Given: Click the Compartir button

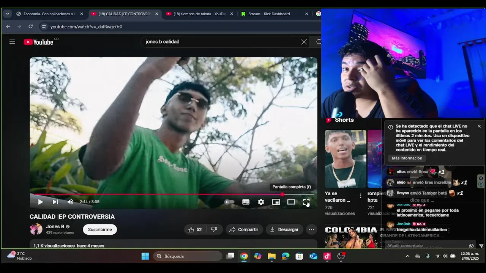Looking at the screenshot, I should 244,229.
